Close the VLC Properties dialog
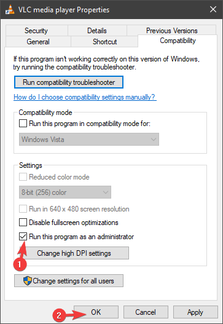This screenshot has height=324, width=223. click(x=213, y=9)
